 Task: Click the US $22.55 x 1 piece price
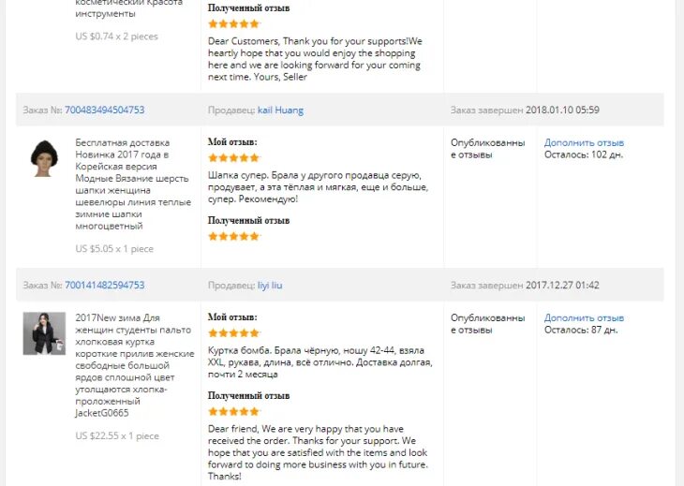pos(117,435)
